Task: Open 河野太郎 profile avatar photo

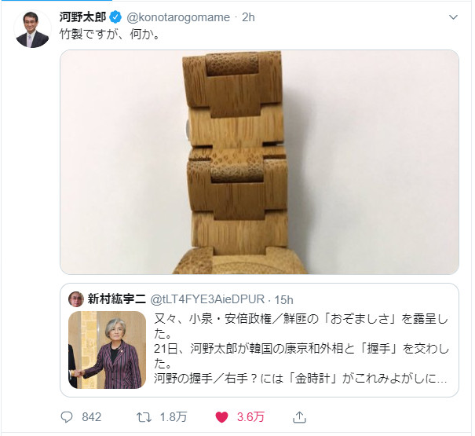Action: point(32,29)
